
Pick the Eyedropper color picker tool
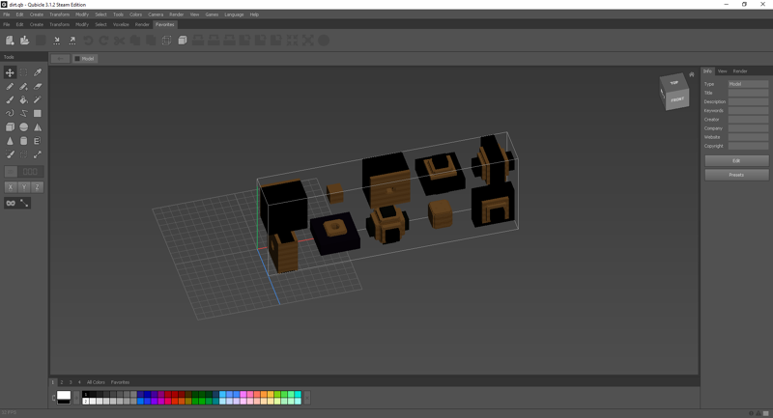(38, 72)
